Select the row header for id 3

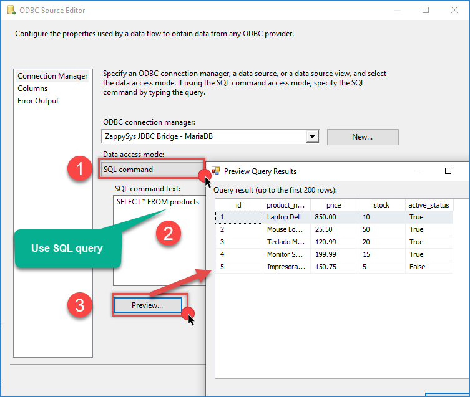tap(238, 242)
